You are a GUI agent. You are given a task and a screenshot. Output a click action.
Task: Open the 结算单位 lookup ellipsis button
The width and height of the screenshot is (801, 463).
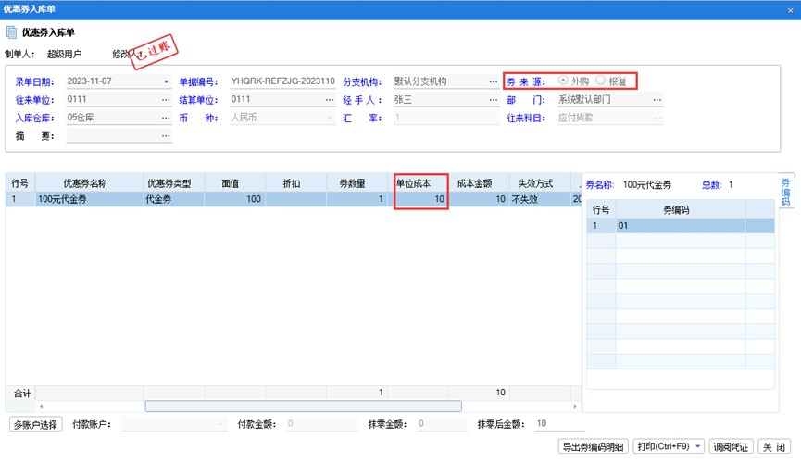(x=330, y=100)
